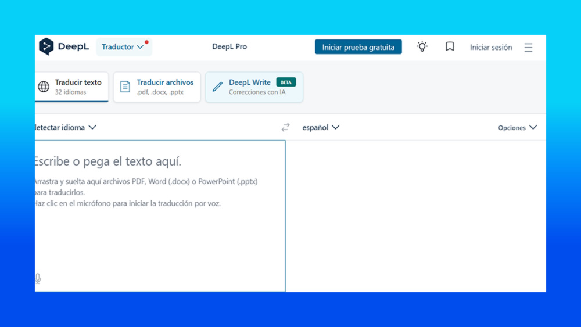Click the pencil icon in DeepL Write
This screenshot has width=581, height=327.
click(217, 87)
